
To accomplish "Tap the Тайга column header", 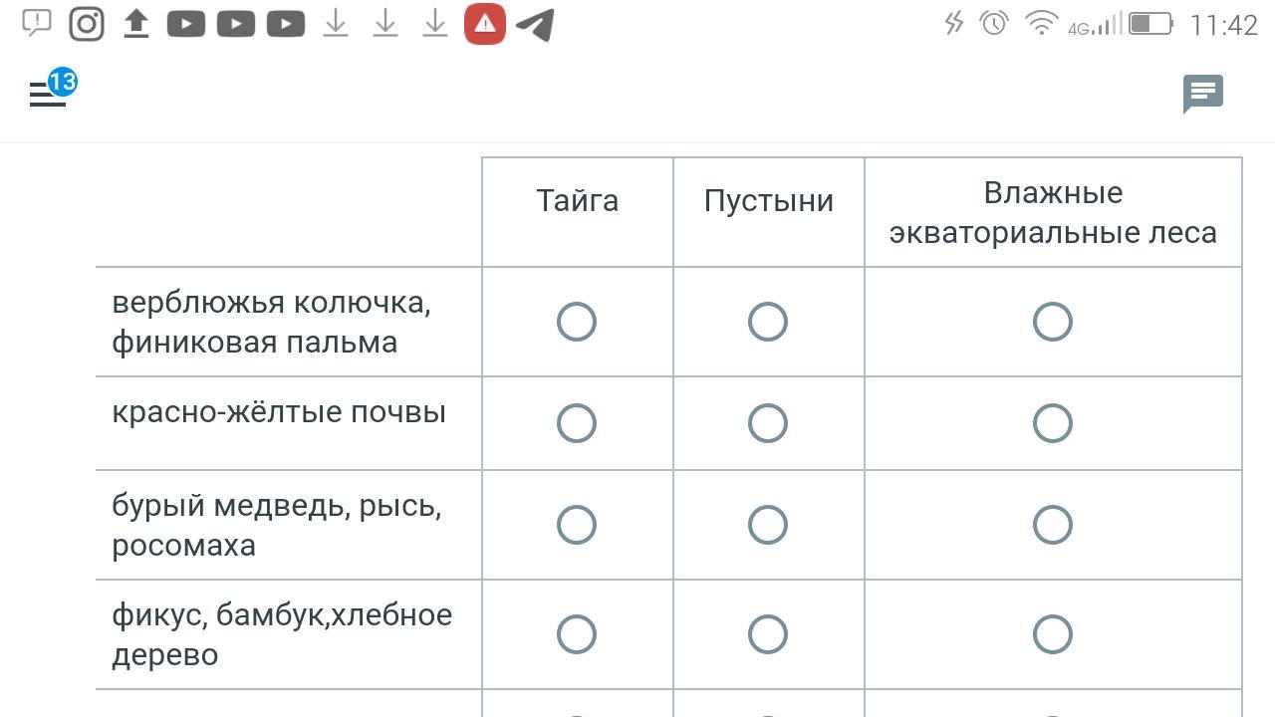I will click(x=578, y=200).
